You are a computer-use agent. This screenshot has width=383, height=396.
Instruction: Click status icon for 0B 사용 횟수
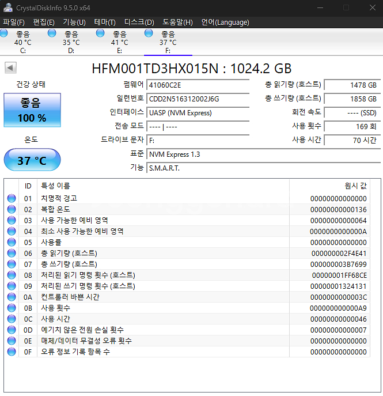coord(12,308)
